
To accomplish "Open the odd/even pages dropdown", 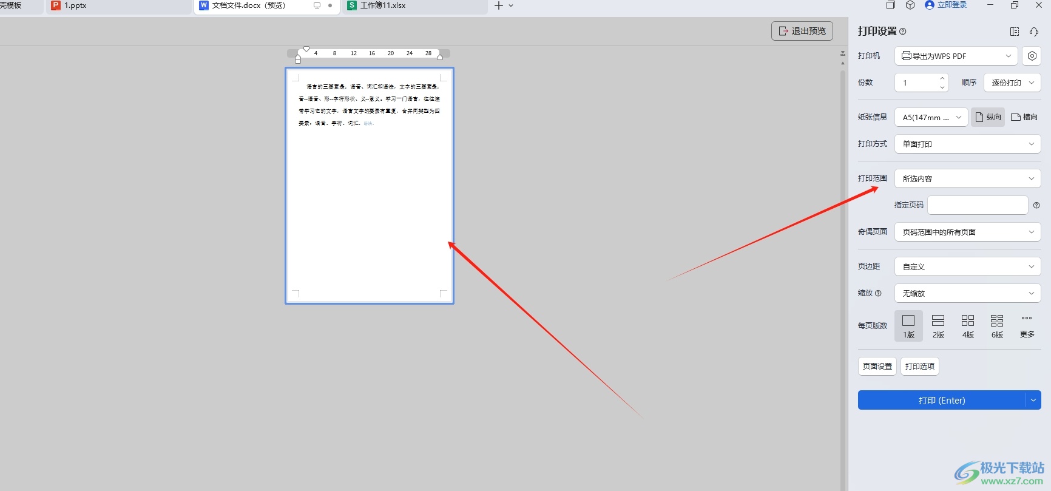I will (967, 232).
